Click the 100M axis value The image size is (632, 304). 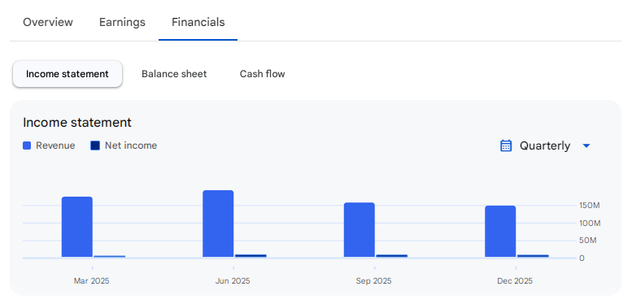(x=590, y=223)
